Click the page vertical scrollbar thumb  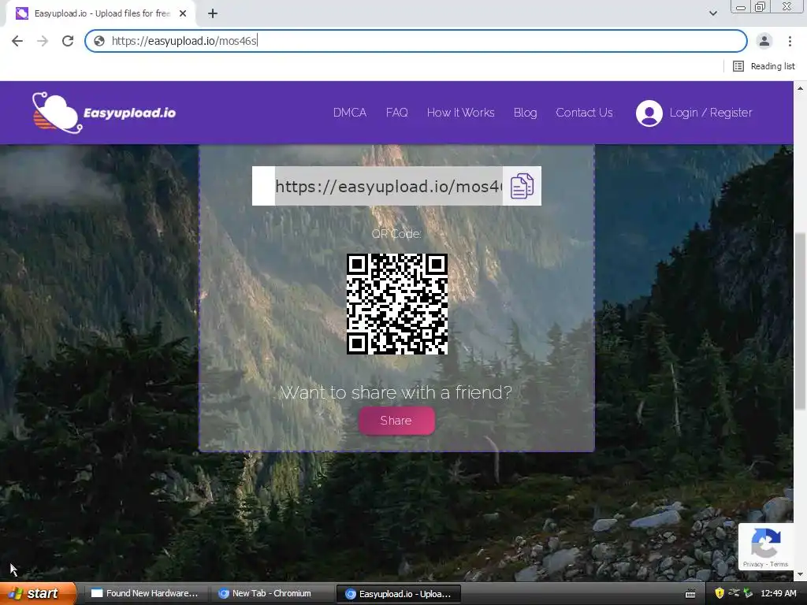pyautogui.click(x=800, y=321)
